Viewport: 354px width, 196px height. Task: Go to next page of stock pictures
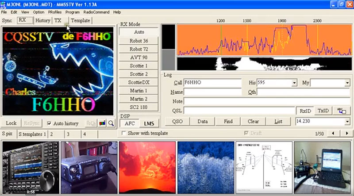(346, 134)
